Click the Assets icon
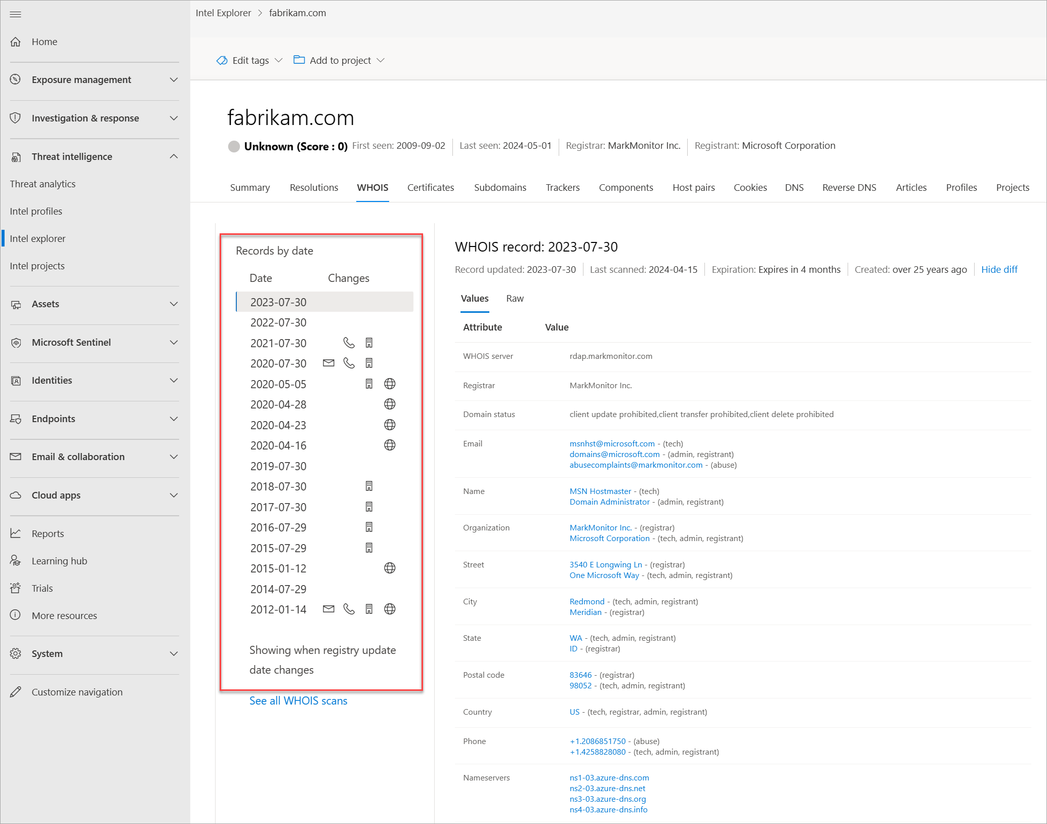This screenshot has width=1047, height=824. tap(16, 304)
